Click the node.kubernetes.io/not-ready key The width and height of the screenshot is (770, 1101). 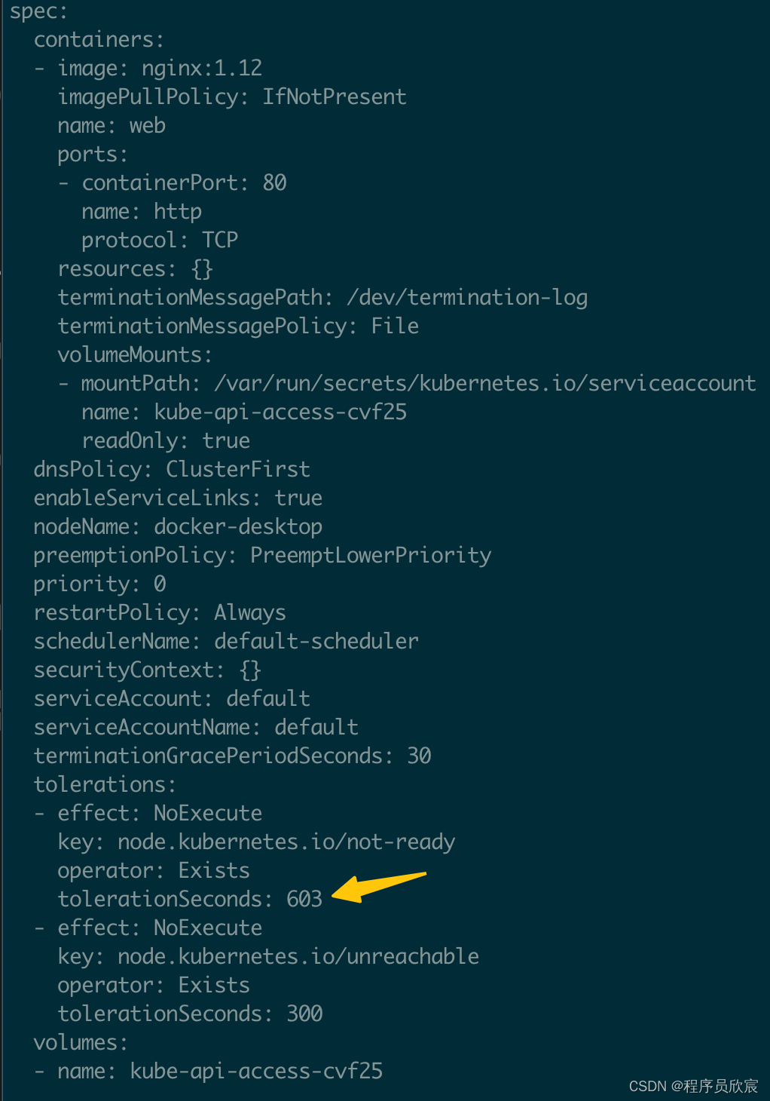point(286,842)
